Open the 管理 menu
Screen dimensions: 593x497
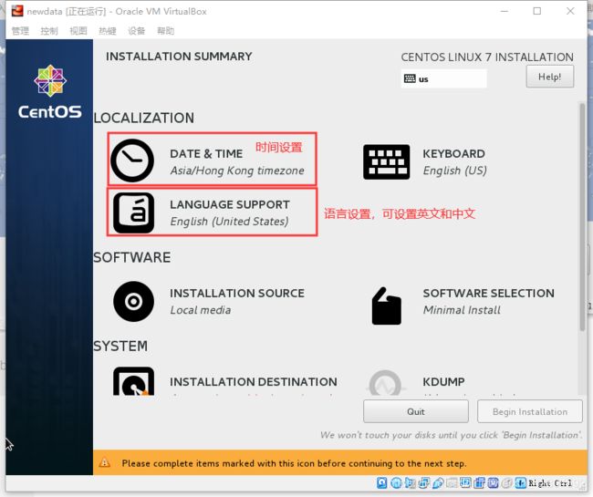click(20, 31)
